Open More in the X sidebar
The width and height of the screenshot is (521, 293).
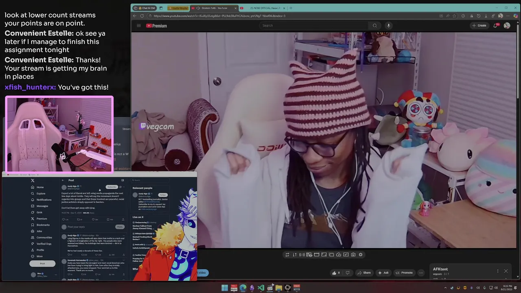click(x=37, y=256)
